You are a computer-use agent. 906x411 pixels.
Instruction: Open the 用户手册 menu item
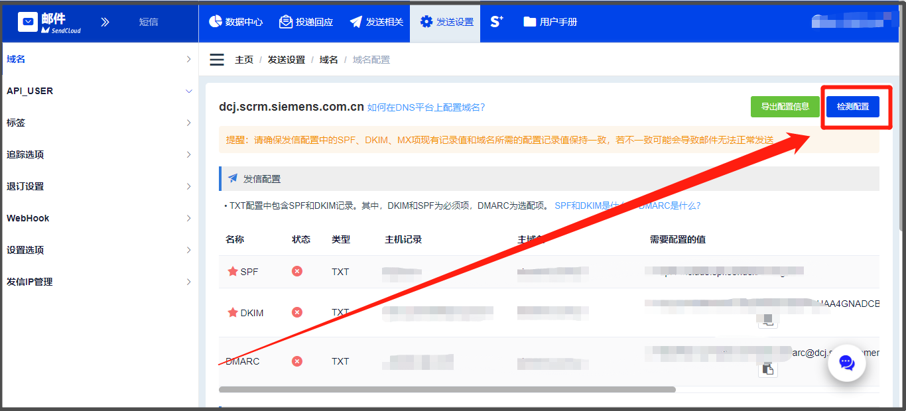click(552, 21)
